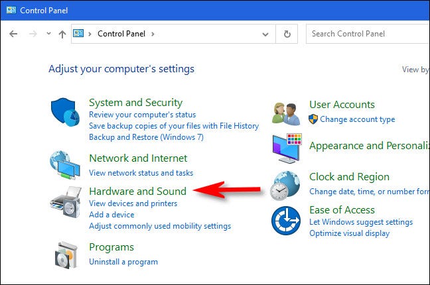Click in the Search Control Panel field
This screenshot has width=430, height=285.
pyautogui.click(x=365, y=34)
